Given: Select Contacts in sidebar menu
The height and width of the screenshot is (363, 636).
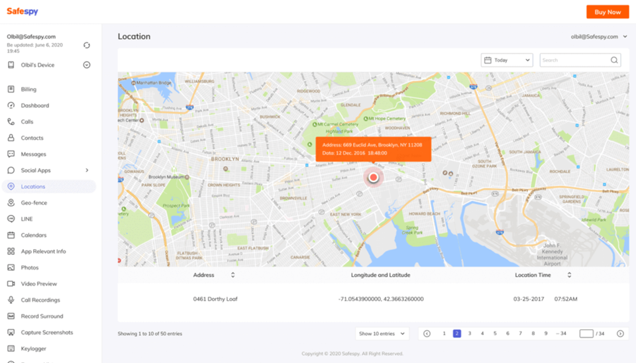Looking at the screenshot, I should 32,138.
